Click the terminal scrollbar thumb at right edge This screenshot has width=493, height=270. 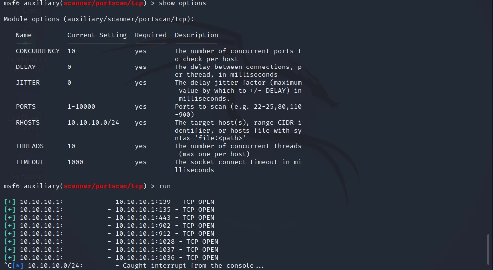[488, 251]
